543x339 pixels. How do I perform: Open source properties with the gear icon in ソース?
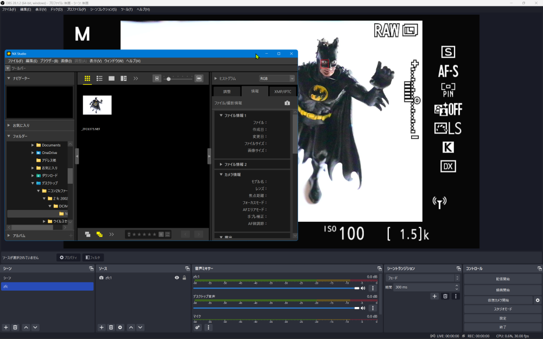pyautogui.click(x=120, y=327)
